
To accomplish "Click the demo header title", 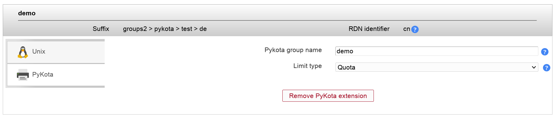I will click(27, 13).
